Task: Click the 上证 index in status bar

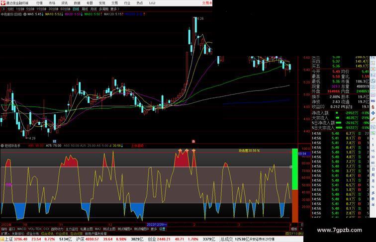Action: tap(8, 239)
